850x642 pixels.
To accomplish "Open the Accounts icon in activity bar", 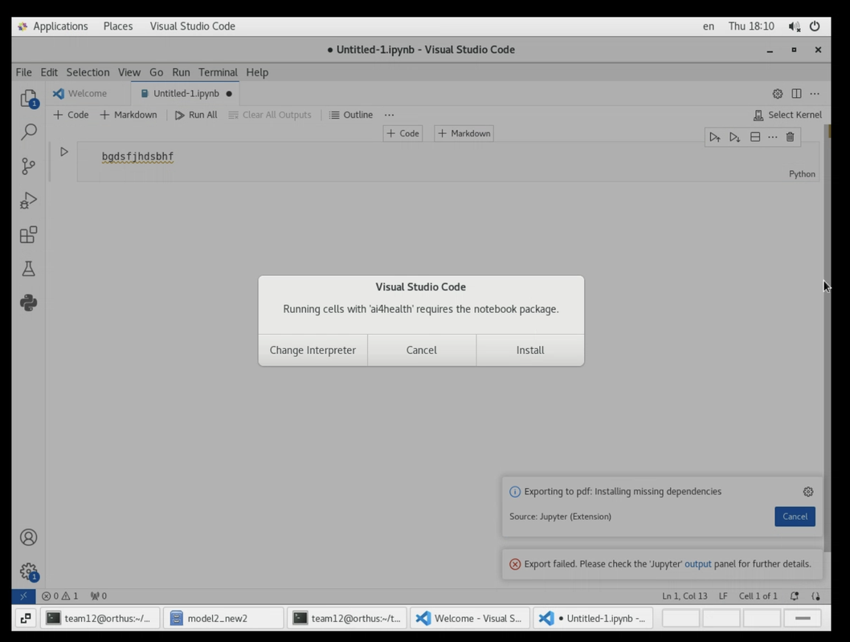I will point(28,537).
